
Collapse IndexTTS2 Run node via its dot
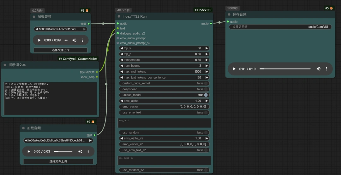(119, 16)
